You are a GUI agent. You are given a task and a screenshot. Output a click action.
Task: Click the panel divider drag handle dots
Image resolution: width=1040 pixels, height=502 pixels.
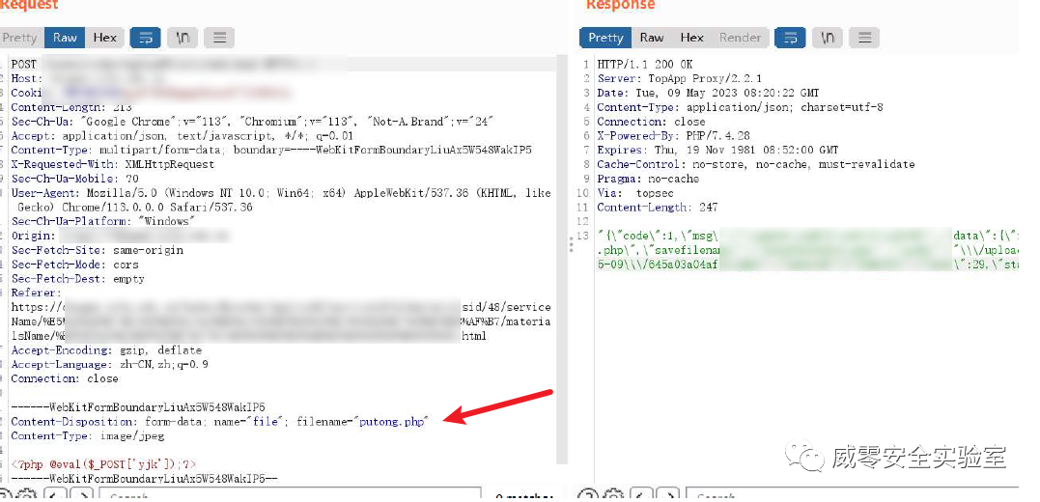pyautogui.click(x=572, y=245)
